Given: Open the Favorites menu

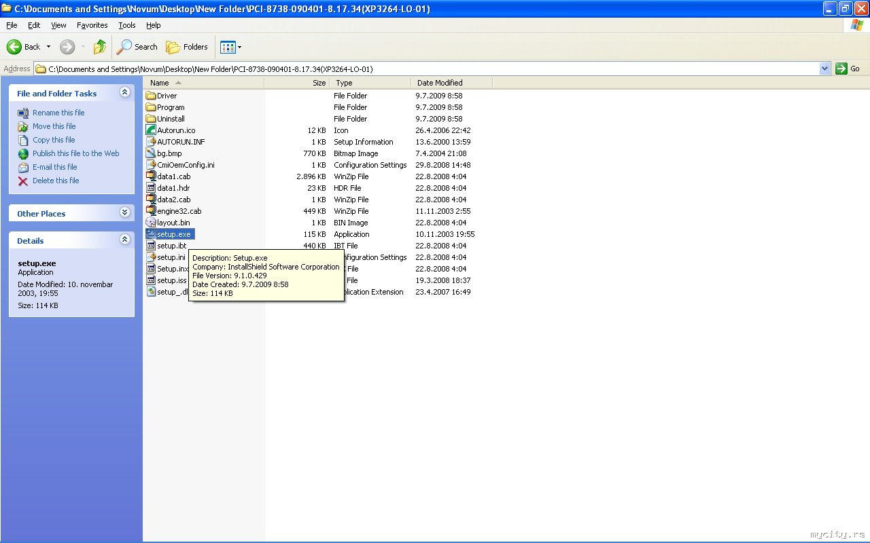Looking at the screenshot, I should point(92,25).
